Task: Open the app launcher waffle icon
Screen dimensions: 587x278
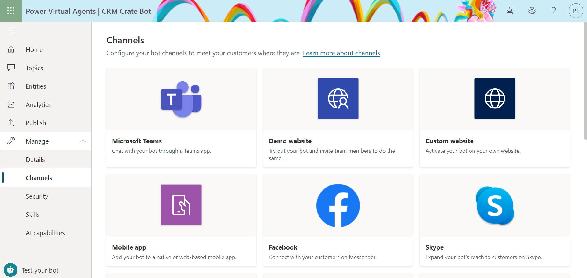Action: tap(11, 11)
